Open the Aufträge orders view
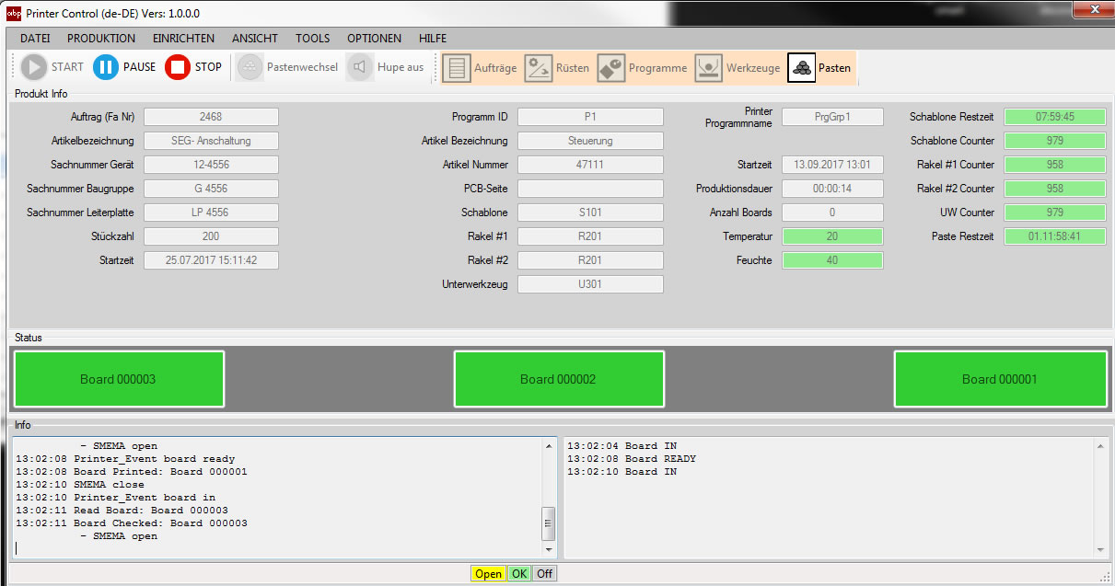1115x586 pixels. tap(480, 67)
